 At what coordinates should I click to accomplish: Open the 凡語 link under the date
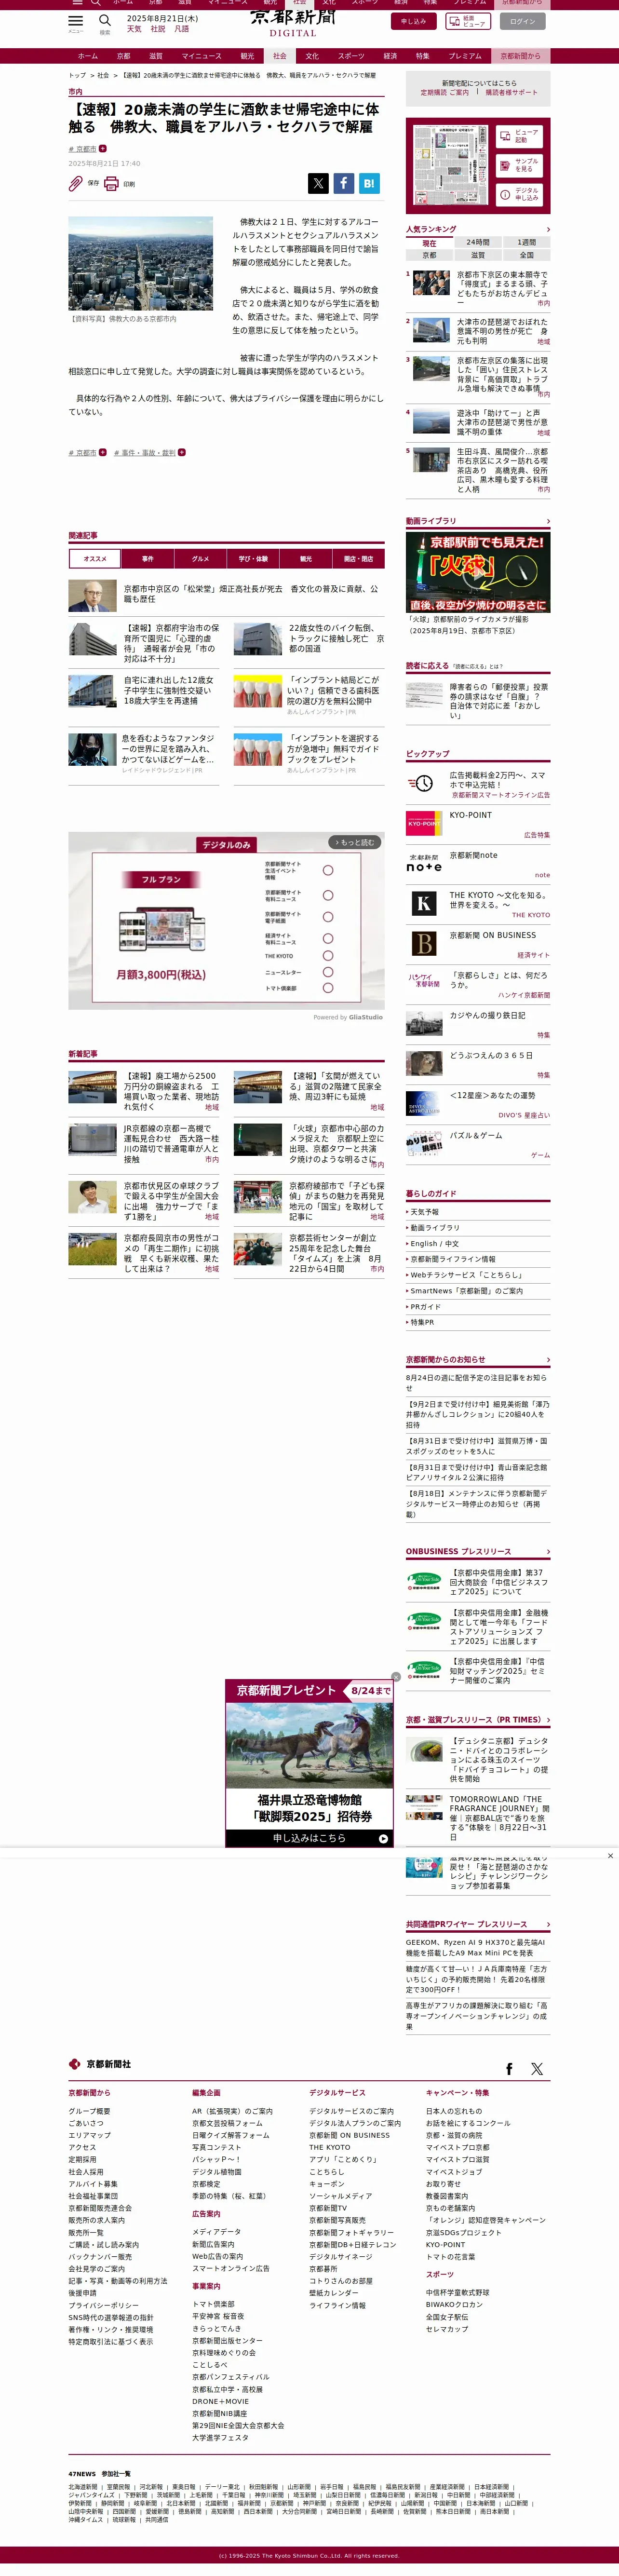coord(182,29)
